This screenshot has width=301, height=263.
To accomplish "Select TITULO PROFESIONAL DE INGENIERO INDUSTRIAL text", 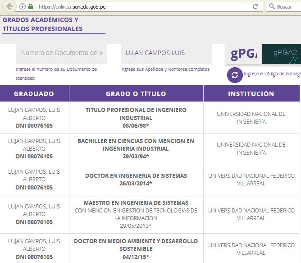I will pyautogui.click(x=136, y=114).
